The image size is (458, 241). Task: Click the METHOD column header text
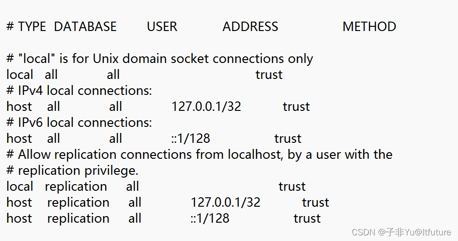[369, 27]
